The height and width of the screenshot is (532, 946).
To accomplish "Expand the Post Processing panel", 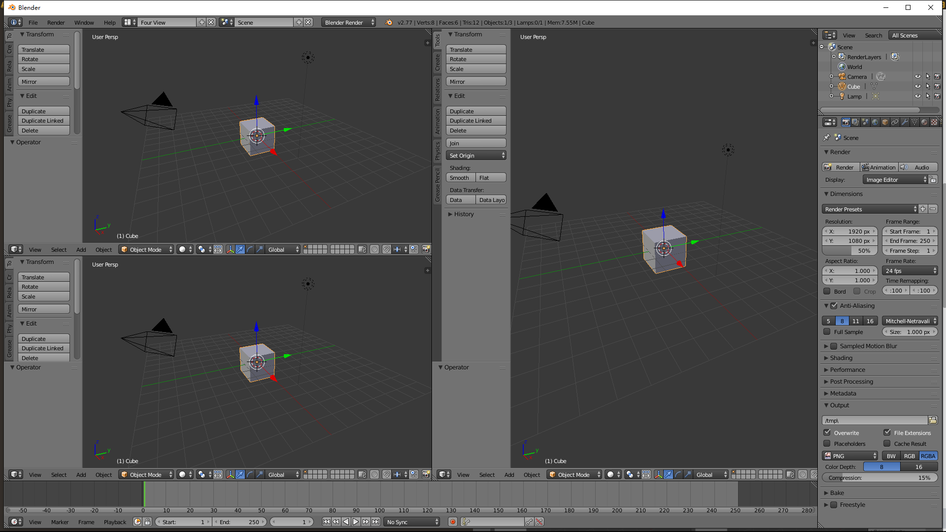I will [x=851, y=381].
